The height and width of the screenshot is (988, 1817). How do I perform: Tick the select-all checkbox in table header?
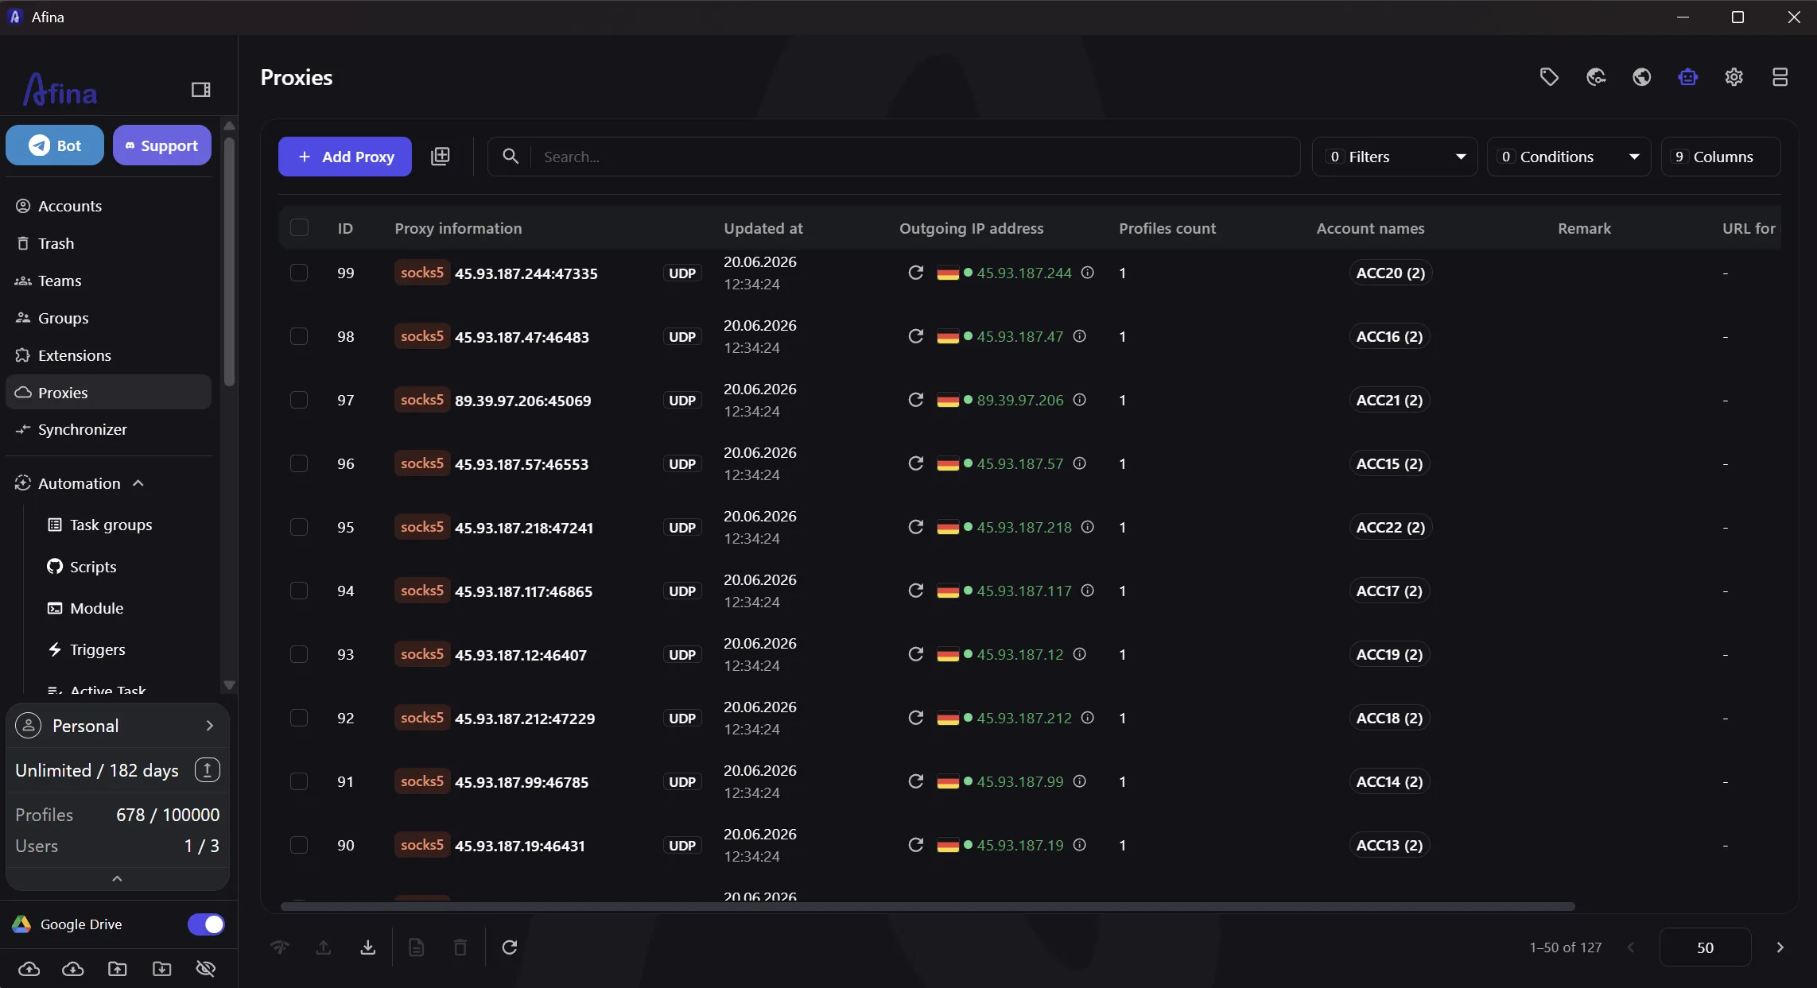coord(299,228)
